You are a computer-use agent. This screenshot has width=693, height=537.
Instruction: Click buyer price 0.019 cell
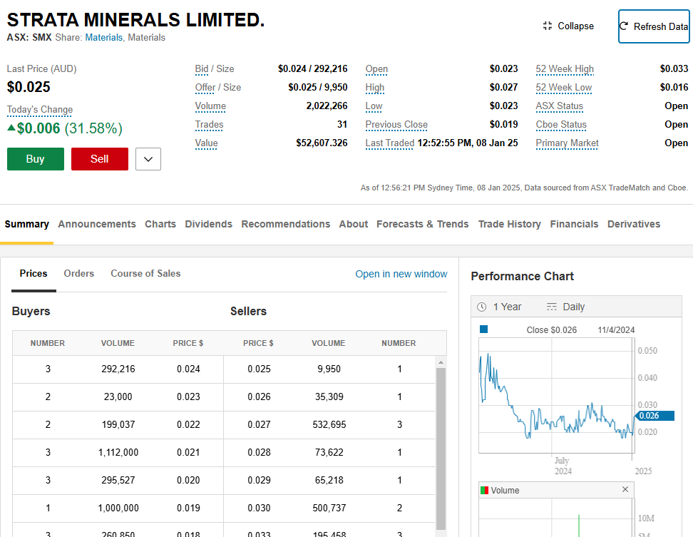(x=188, y=508)
